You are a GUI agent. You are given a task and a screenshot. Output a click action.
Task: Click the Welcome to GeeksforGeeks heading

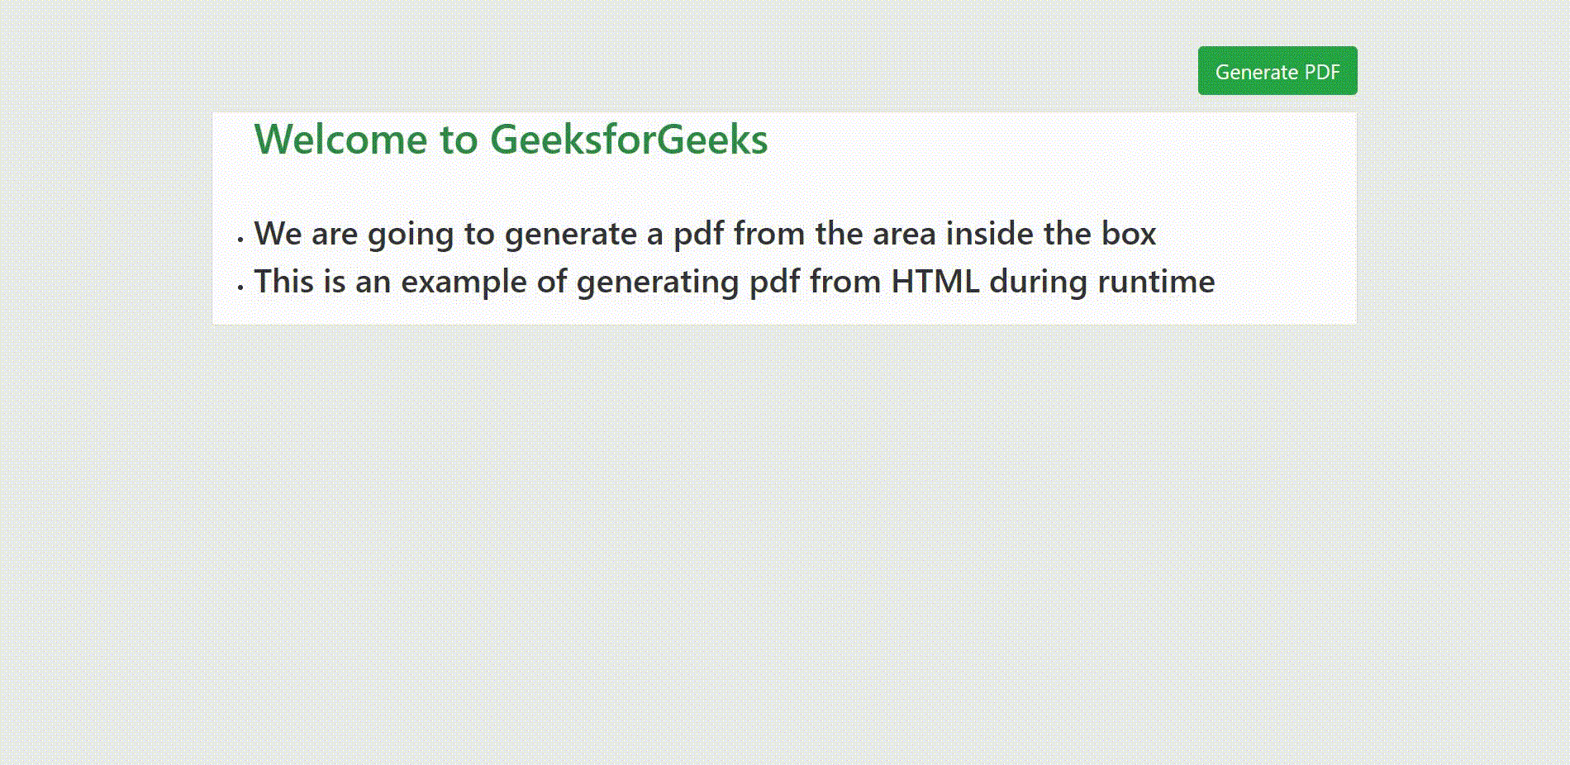tap(511, 139)
